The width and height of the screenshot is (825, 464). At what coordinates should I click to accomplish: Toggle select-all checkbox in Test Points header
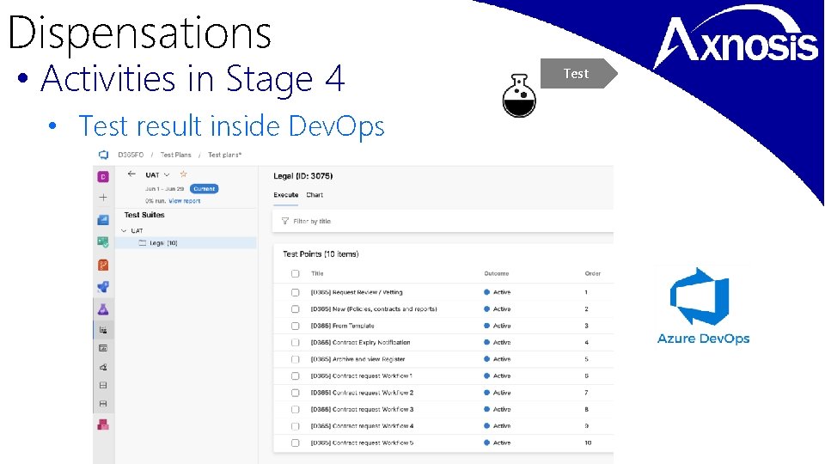coord(295,273)
